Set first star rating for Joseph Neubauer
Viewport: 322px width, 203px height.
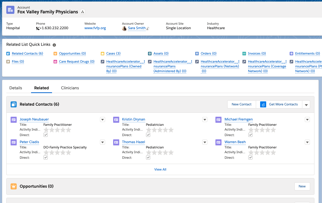tap(46, 130)
